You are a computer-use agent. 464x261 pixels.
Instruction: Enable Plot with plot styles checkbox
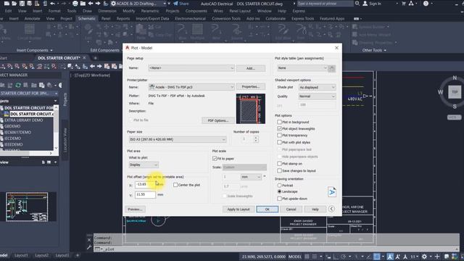(279, 142)
